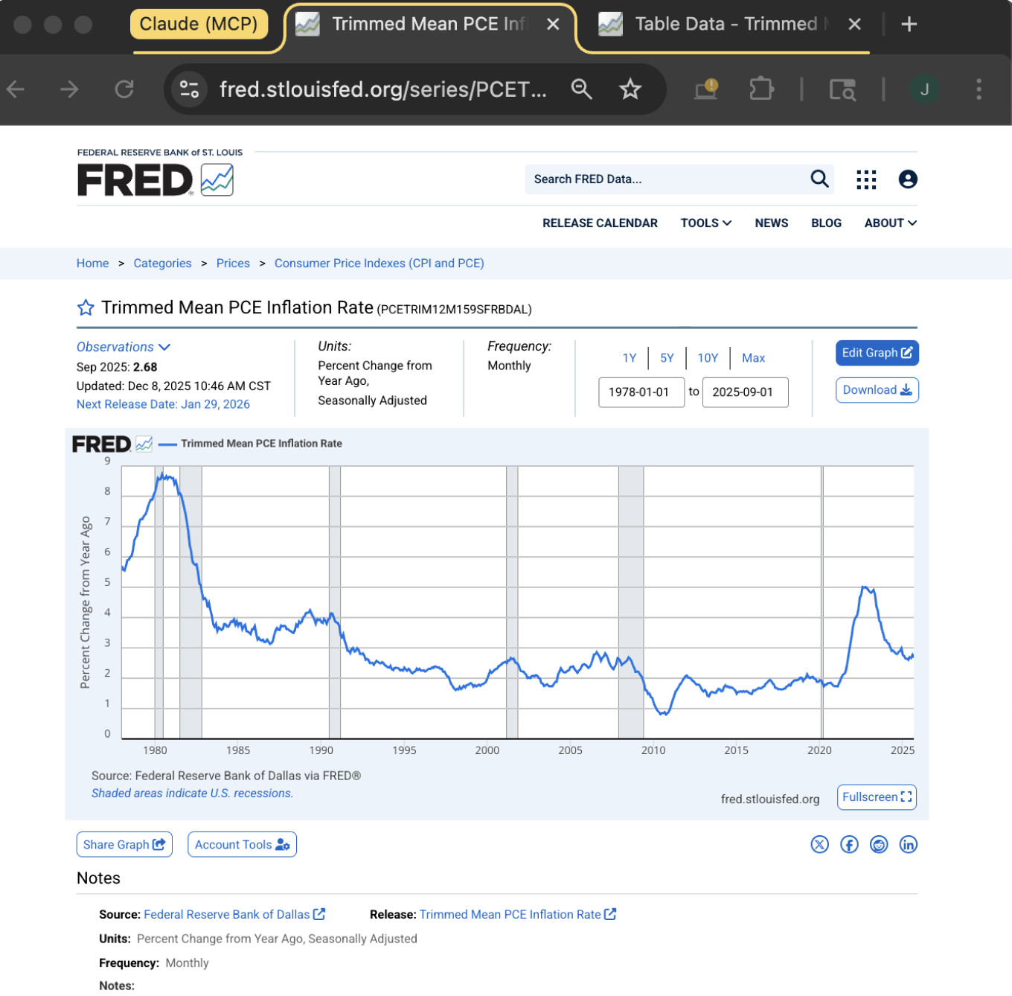Viewport: 1012px width, 996px height.
Task: Click the browser address bar URL
Action: click(x=383, y=89)
